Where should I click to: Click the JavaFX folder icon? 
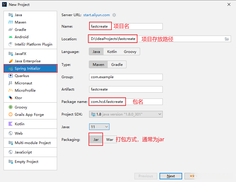coord(11,54)
